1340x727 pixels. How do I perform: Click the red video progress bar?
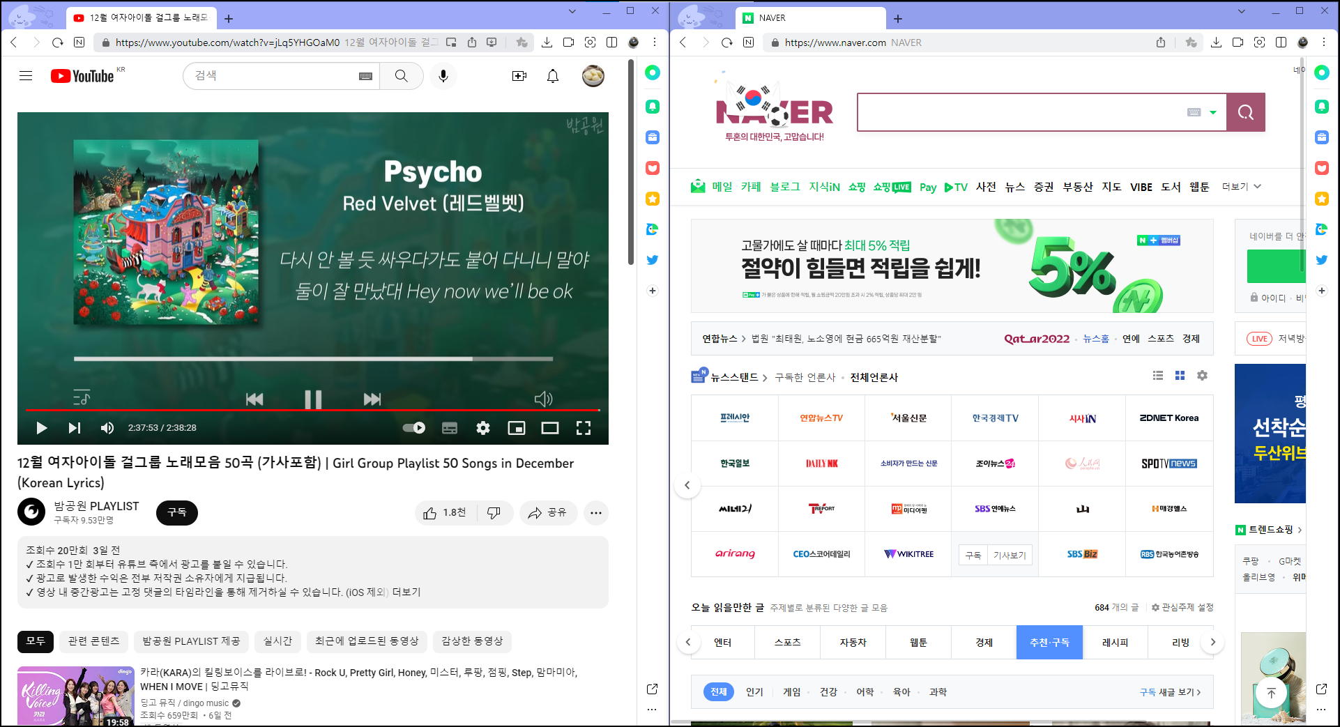[x=313, y=410]
